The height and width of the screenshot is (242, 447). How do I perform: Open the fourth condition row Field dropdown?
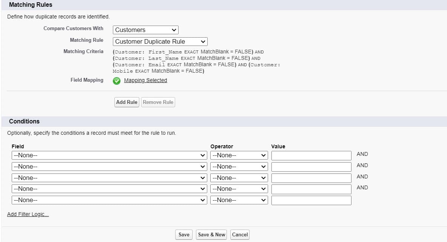(x=109, y=189)
